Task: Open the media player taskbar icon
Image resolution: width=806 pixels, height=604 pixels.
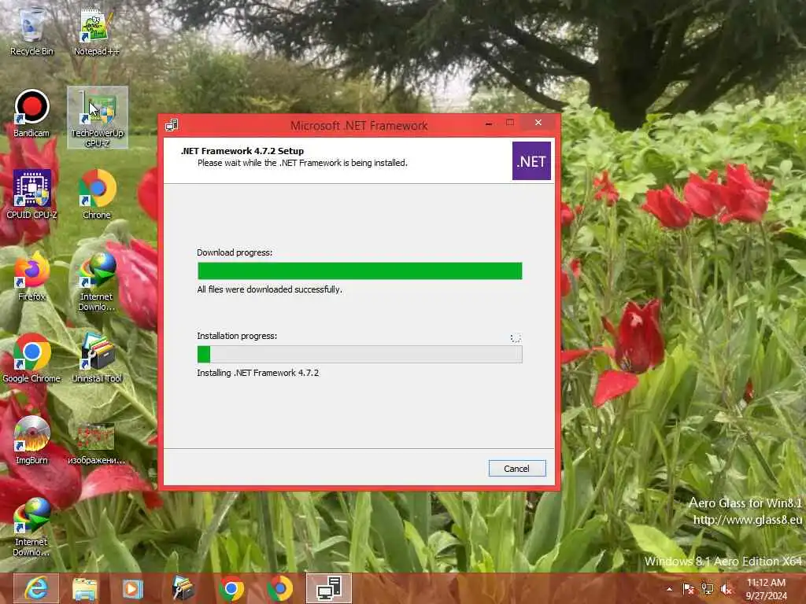Action: click(x=132, y=588)
